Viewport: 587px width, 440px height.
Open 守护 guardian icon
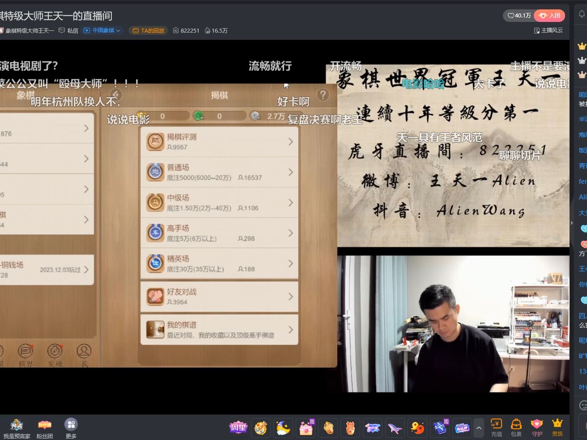click(x=537, y=427)
